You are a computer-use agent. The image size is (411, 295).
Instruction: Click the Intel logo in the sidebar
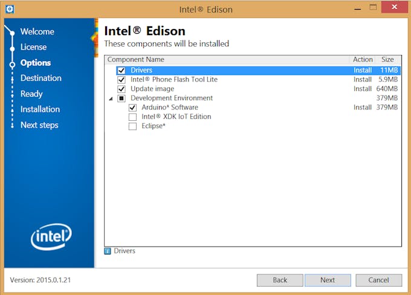point(51,237)
